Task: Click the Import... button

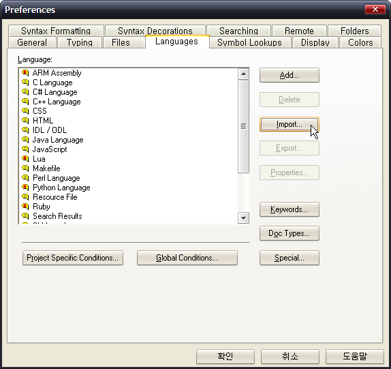Action: click(290, 124)
